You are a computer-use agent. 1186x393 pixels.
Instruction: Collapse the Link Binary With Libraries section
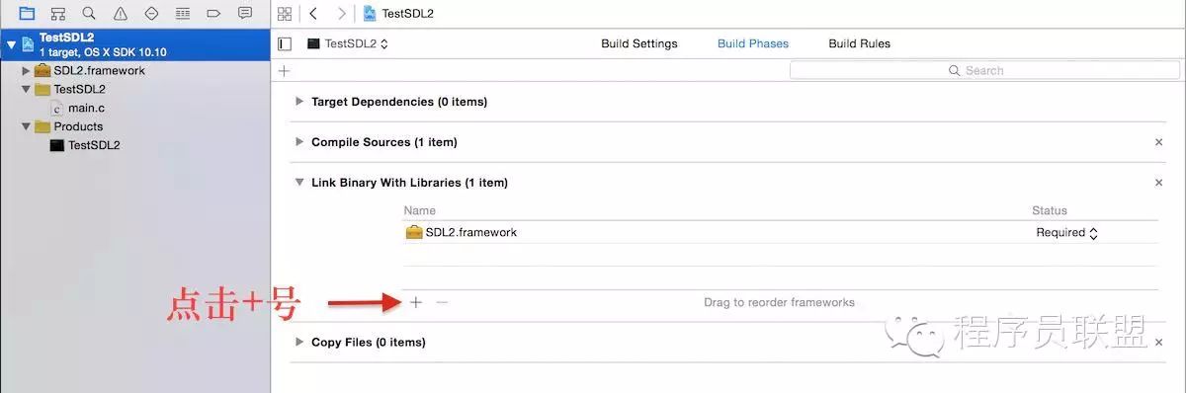(299, 182)
